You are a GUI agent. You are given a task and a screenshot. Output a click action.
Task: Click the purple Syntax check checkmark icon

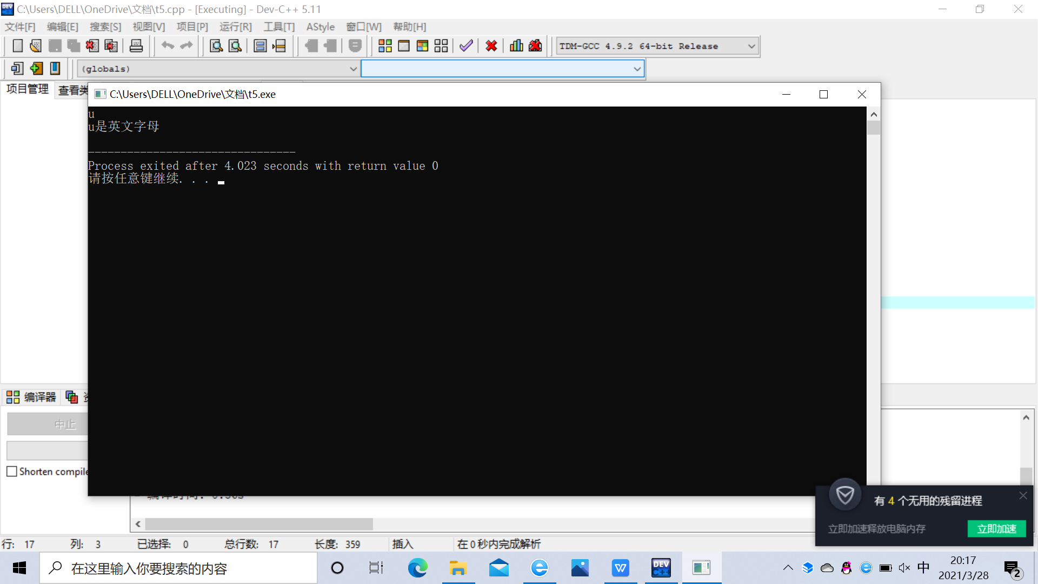[x=466, y=46]
